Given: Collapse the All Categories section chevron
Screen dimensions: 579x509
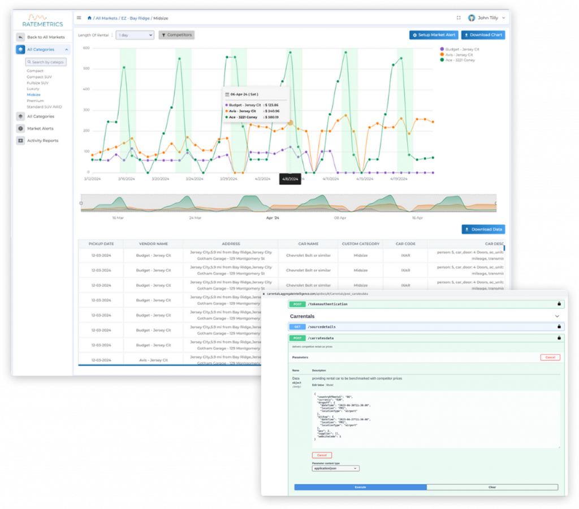Looking at the screenshot, I should point(67,49).
